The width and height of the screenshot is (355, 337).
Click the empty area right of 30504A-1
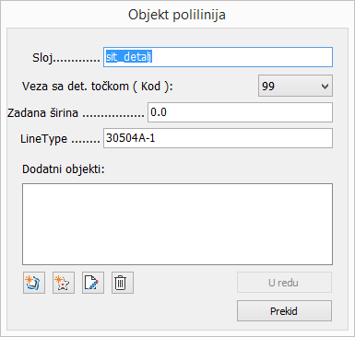coord(243,138)
